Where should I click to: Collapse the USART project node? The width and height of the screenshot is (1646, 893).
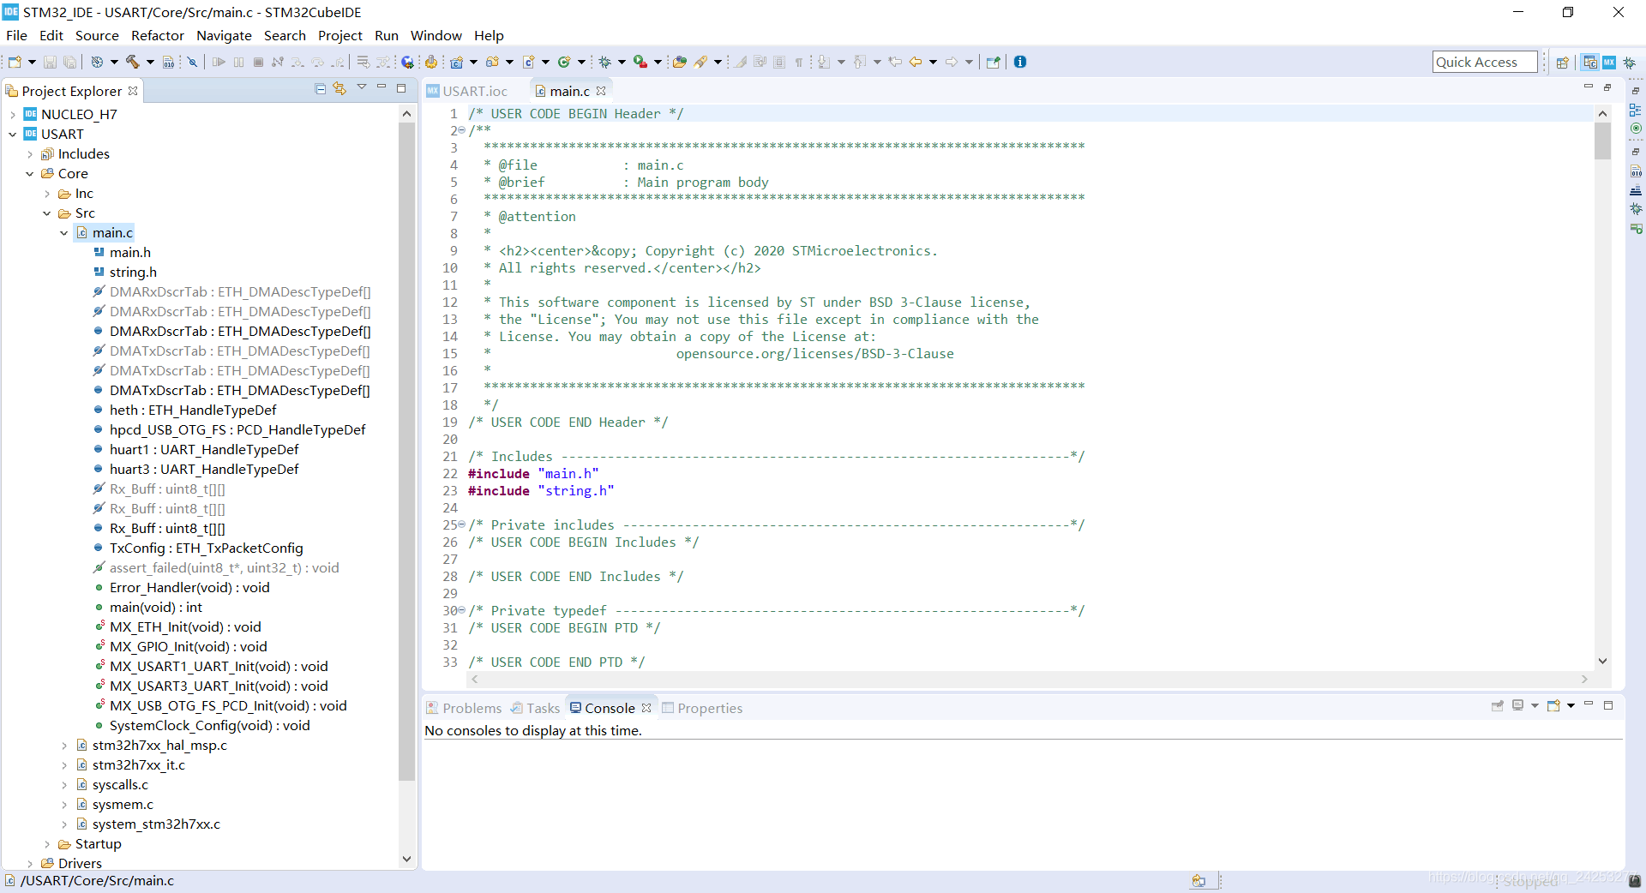pyautogui.click(x=12, y=135)
